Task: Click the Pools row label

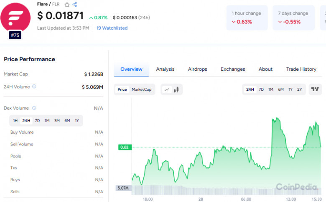Action: (x=15, y=156)
